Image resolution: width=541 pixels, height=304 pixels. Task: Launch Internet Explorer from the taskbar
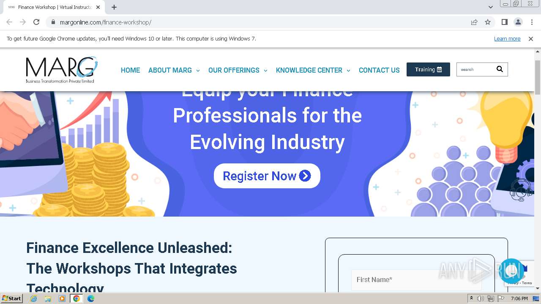[34, 299]
